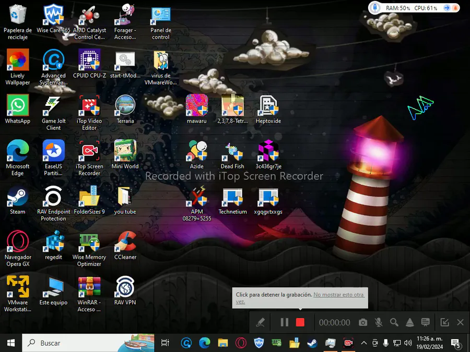
Task: Open the magnifier zoom tool in recorder bar
Action: click(394, 322)
